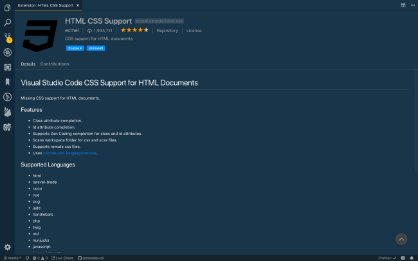This screenshot has height=261, width=418.
Task: Open Source Control view with badge
Action: tap(8, 37)
